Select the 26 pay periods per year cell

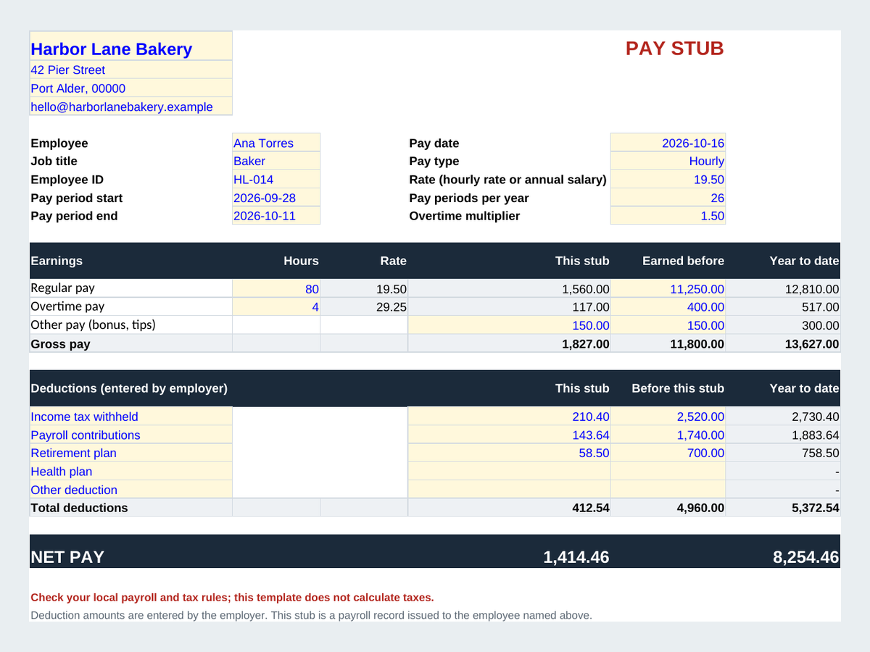tap(668, 198)
